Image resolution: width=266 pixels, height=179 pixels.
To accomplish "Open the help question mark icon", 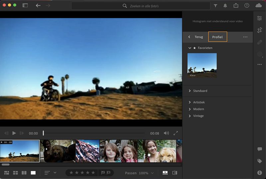I will 247,6.
